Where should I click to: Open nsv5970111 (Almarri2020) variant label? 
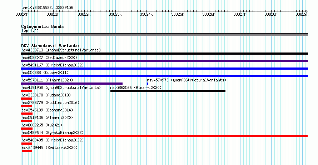tap(47, 80)
